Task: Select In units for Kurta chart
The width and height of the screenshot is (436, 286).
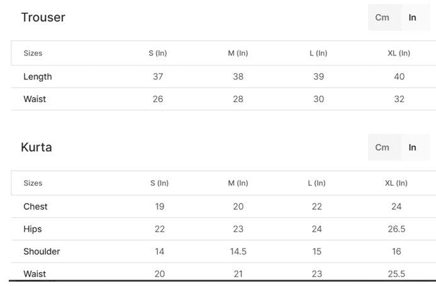Action: point(412,147)
